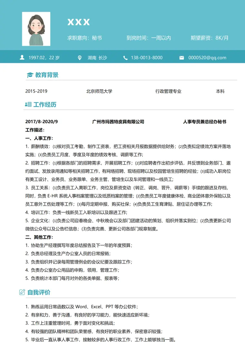The image size is (245, 347).
Task: Click job title 人事专员兼总经办秘书
Action: [x=205, y=122]
